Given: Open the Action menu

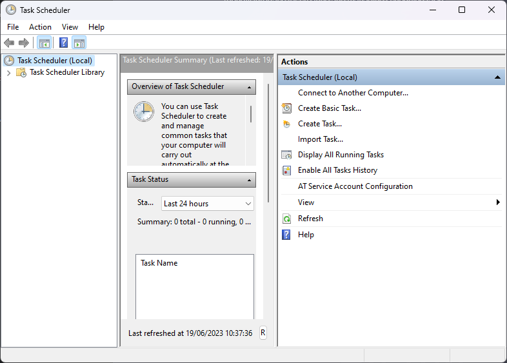Looking at the screenshot, I should [x=40, y=27].
